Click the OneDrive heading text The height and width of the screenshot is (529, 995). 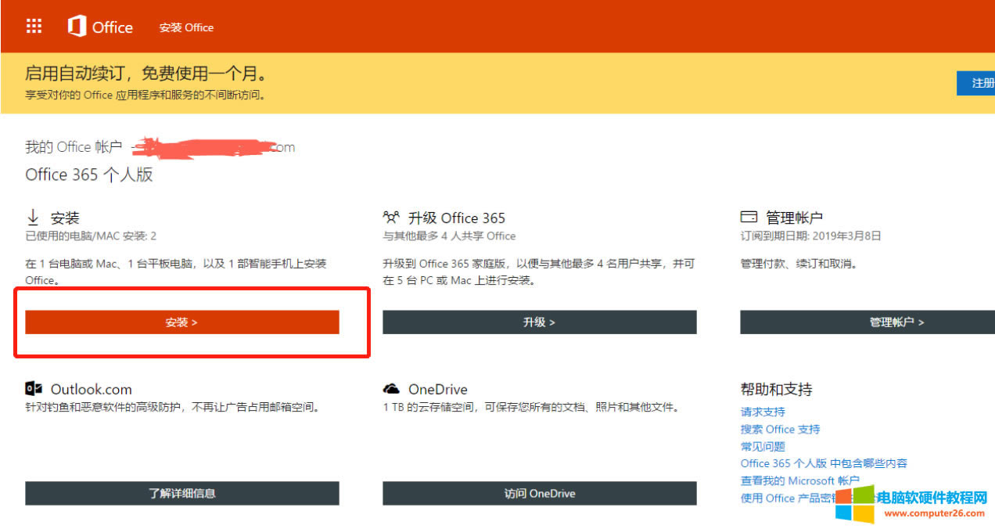[x=438, y=389]
